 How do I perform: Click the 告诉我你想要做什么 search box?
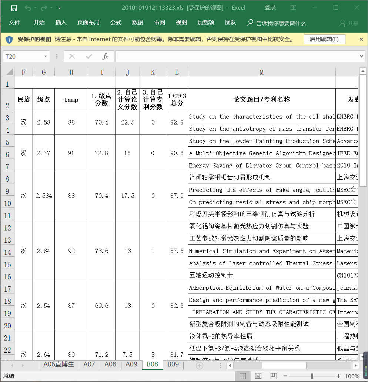(x=276, y=23)
